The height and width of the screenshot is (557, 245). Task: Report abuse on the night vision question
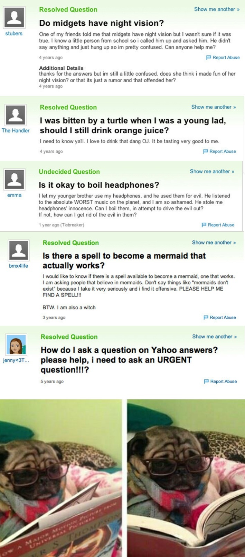click(223, 58)
